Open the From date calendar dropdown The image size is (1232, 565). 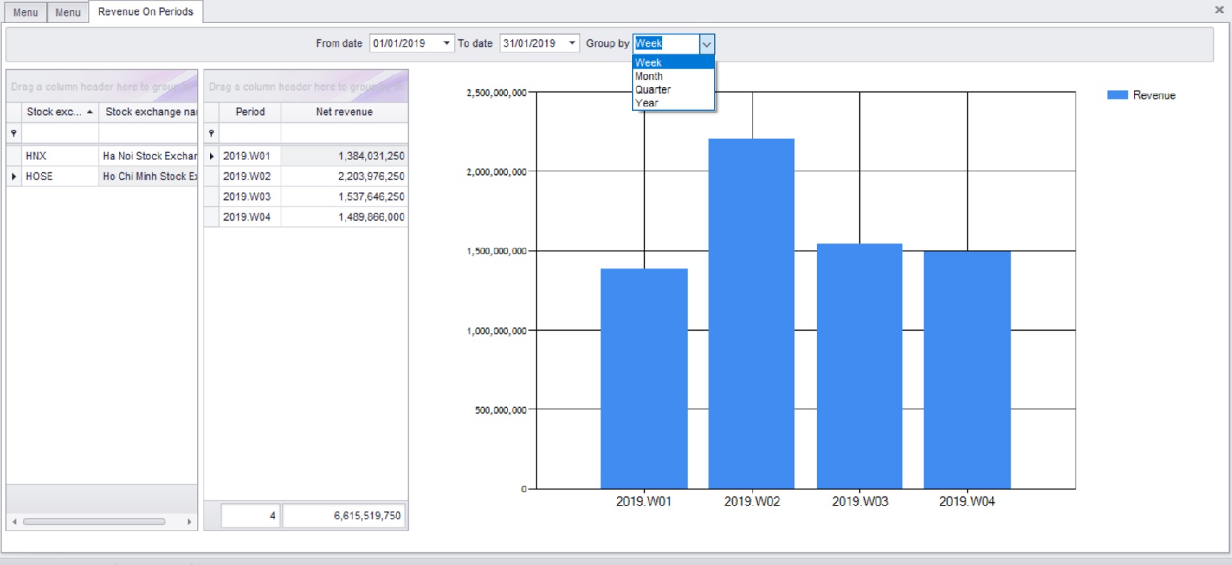[x=446, y=44]
